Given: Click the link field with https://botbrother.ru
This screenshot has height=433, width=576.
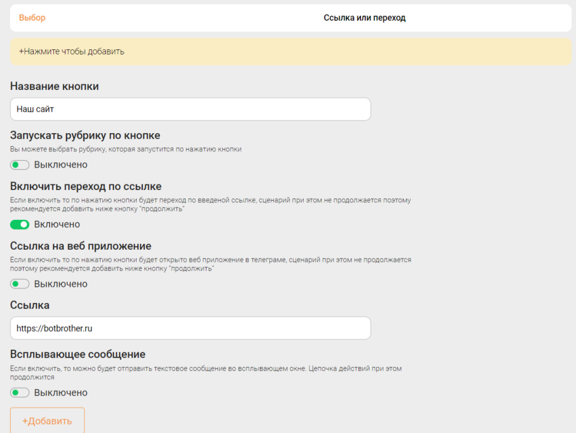Looking at the screenshot, I should [x=190, y=328].
